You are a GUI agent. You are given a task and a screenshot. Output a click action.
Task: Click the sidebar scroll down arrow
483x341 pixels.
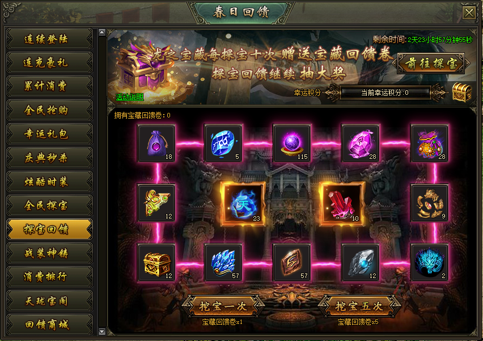coord(102,331)
